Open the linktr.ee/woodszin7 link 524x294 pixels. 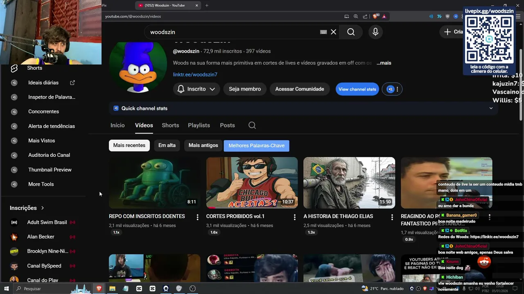[195, 75]
